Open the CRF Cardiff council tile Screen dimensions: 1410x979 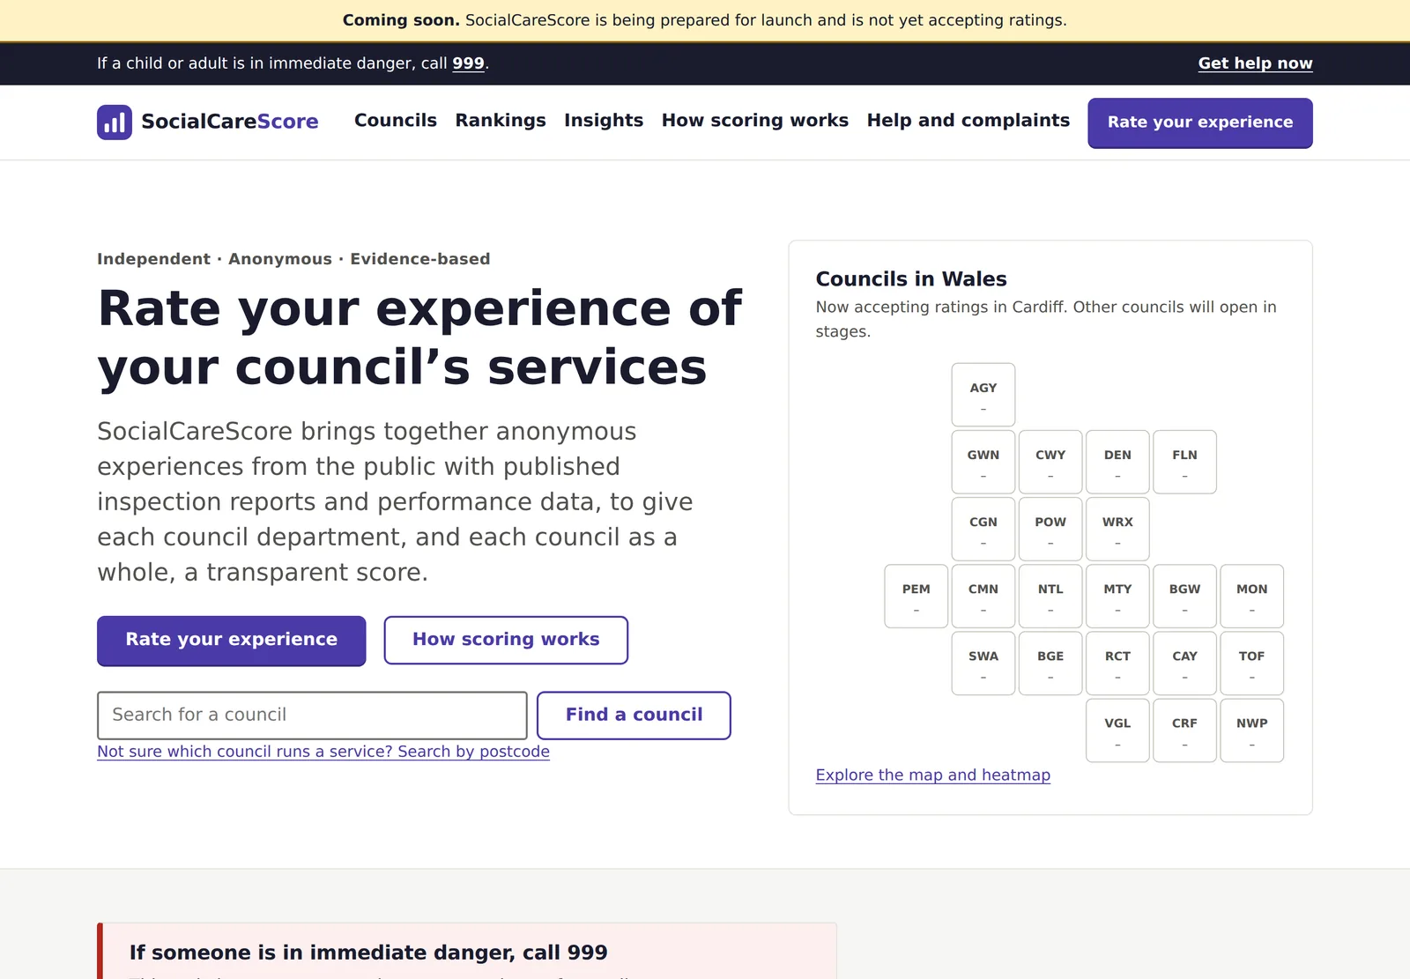coord(1184,731)
